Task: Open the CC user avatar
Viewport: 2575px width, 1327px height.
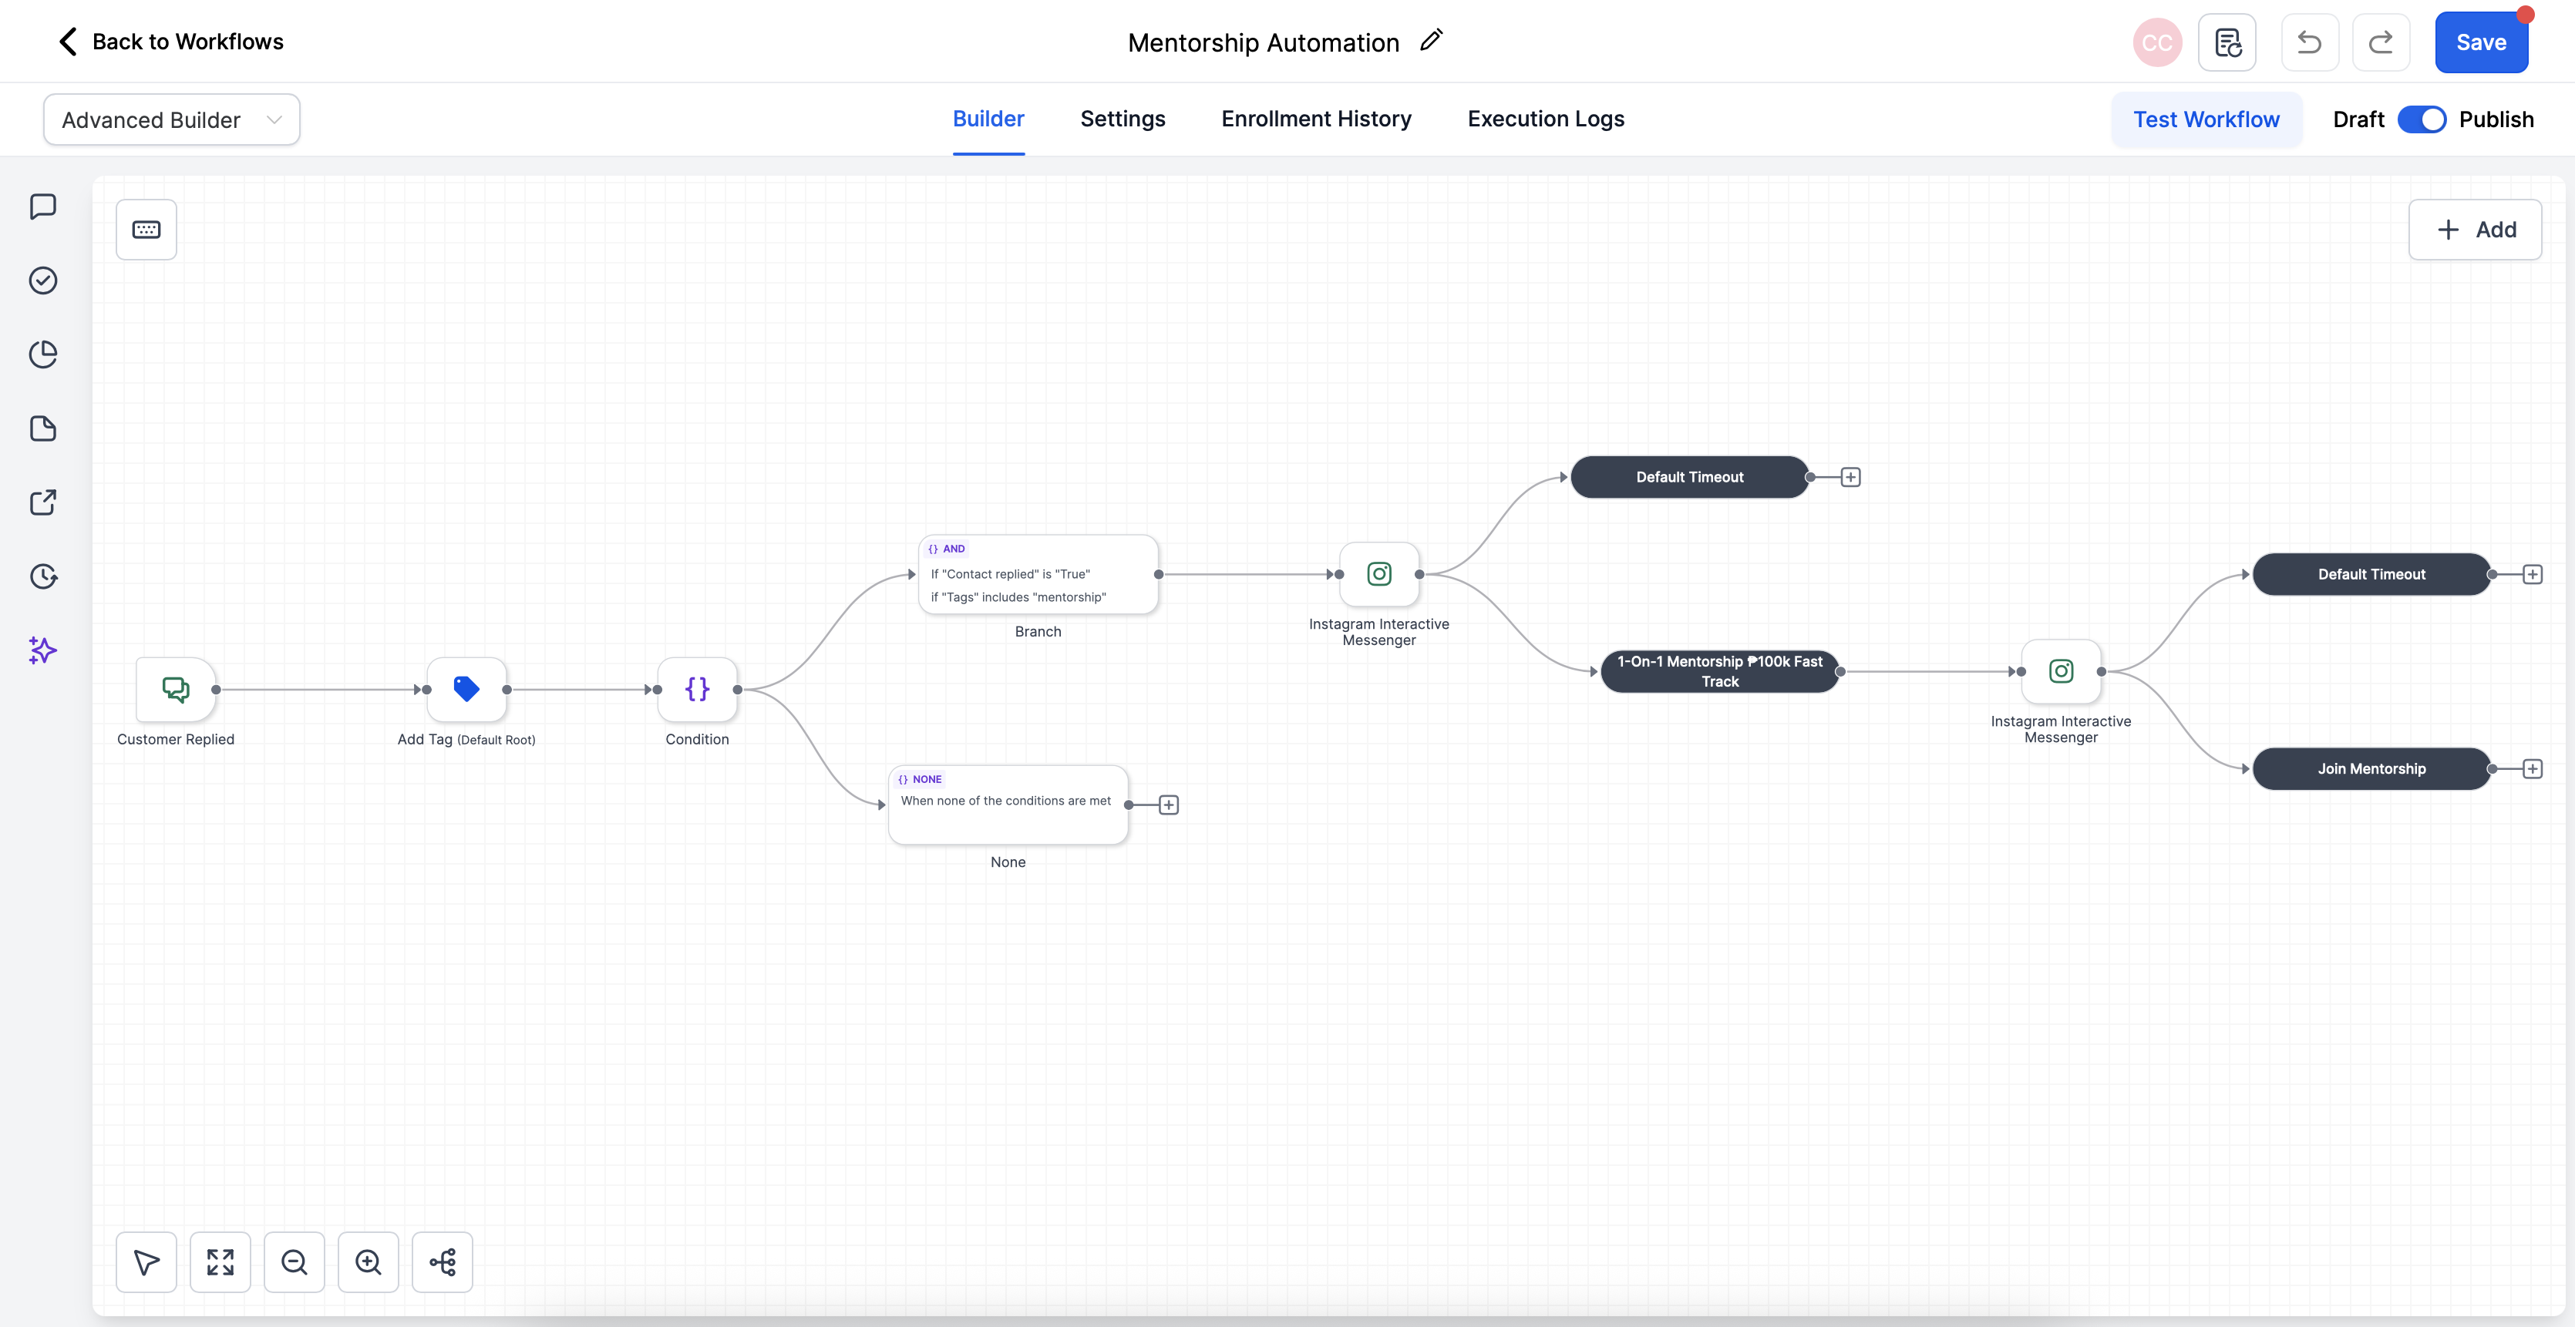Action: pos(2157,43)
